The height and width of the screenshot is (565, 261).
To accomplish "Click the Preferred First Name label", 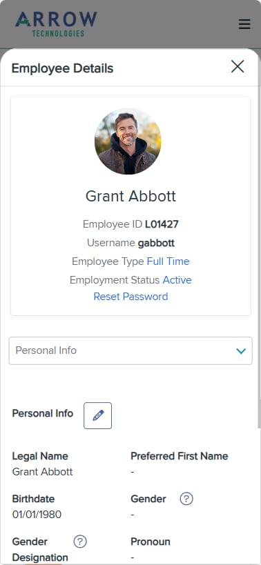I will pyautogui.click(x=179, y=456).
